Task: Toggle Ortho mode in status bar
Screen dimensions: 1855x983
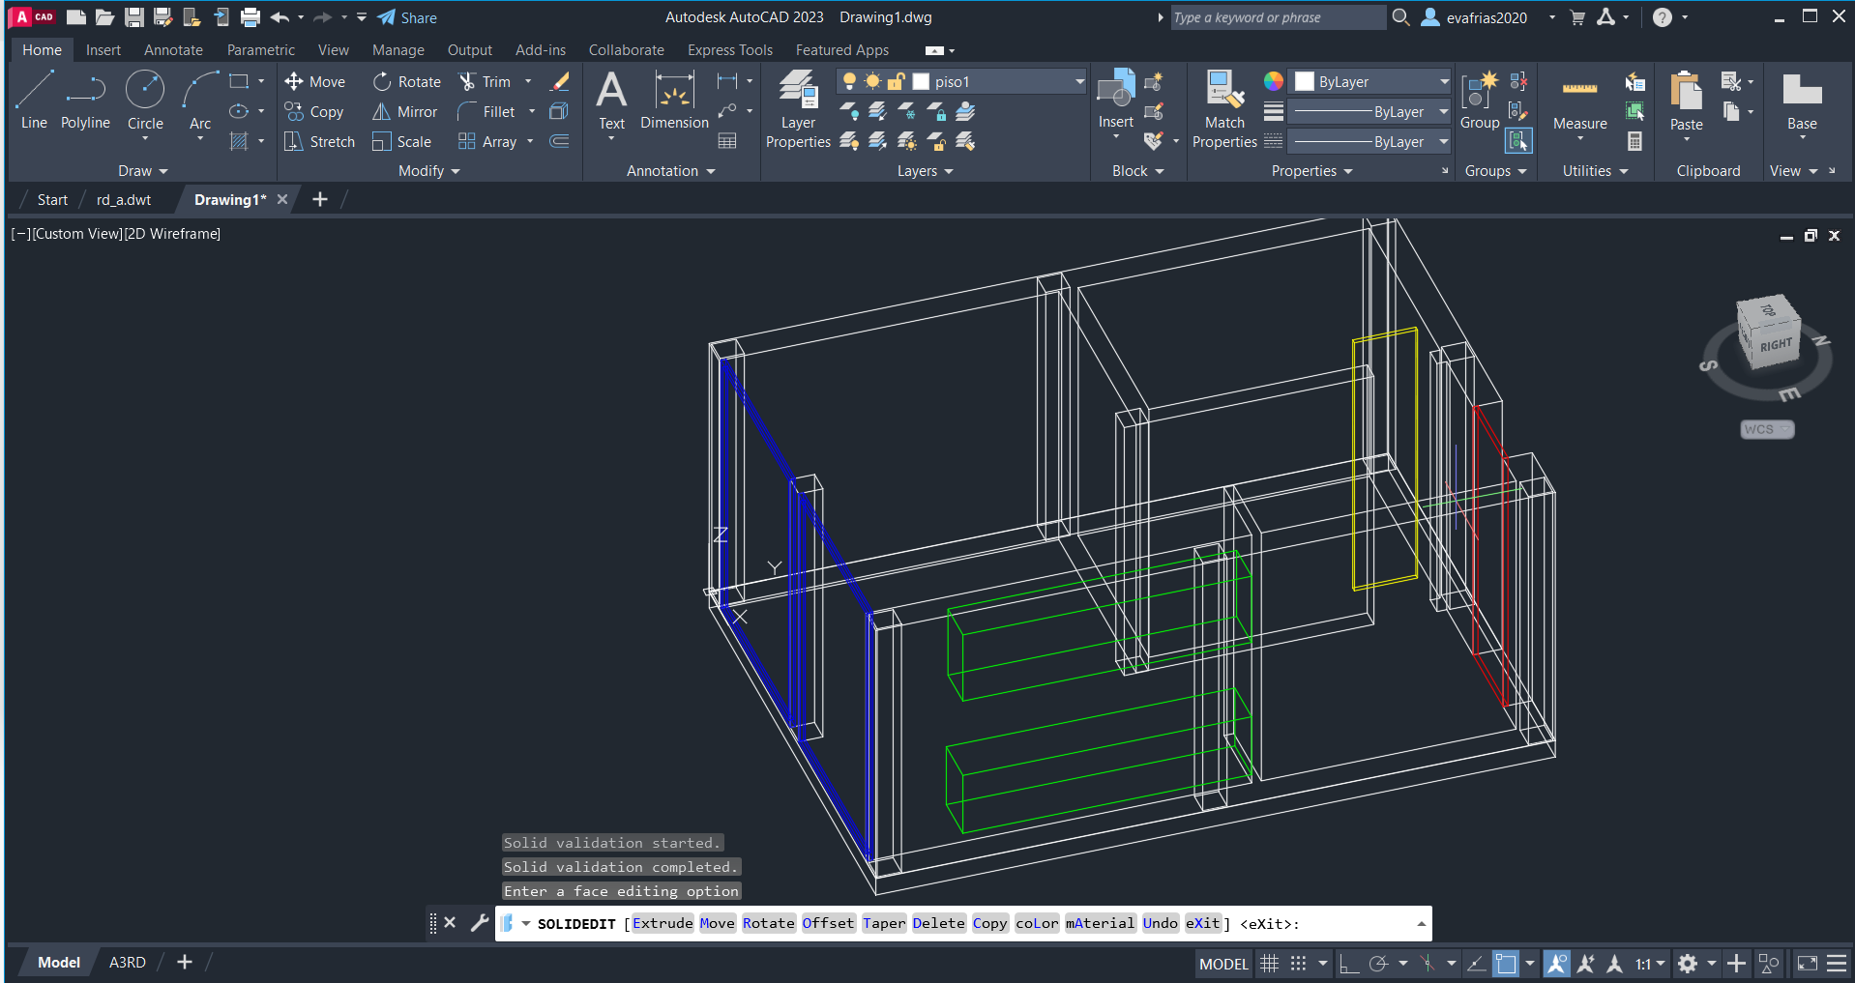Action: pyautogui.click(x=1348, y=964)
